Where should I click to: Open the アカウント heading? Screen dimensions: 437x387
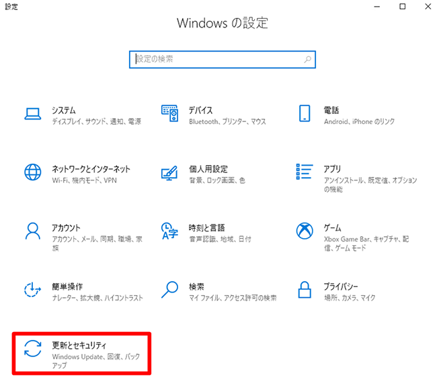(x=66, y=228)
